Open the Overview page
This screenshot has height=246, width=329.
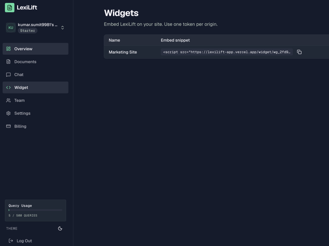point(36,49)
